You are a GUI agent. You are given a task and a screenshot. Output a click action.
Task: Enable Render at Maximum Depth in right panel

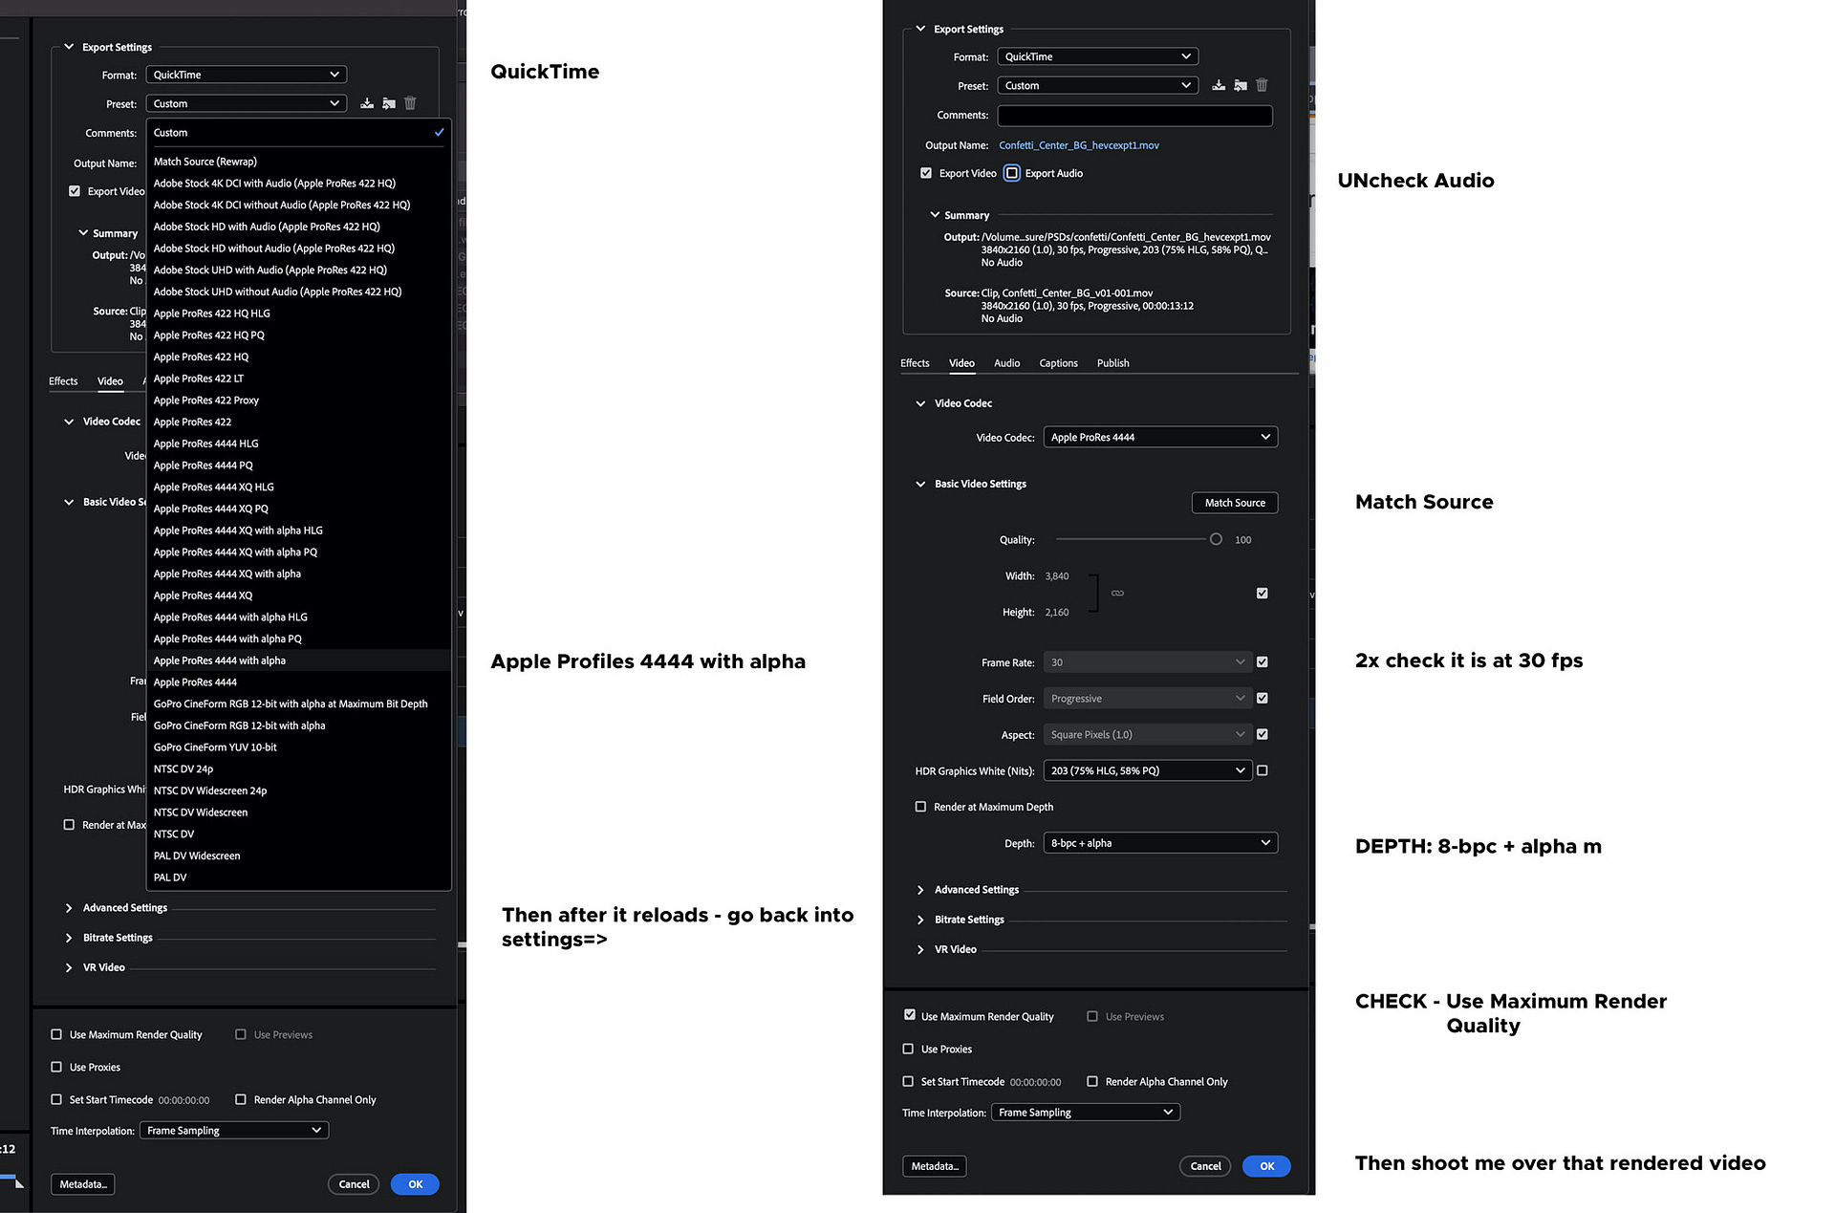[921, 807]
